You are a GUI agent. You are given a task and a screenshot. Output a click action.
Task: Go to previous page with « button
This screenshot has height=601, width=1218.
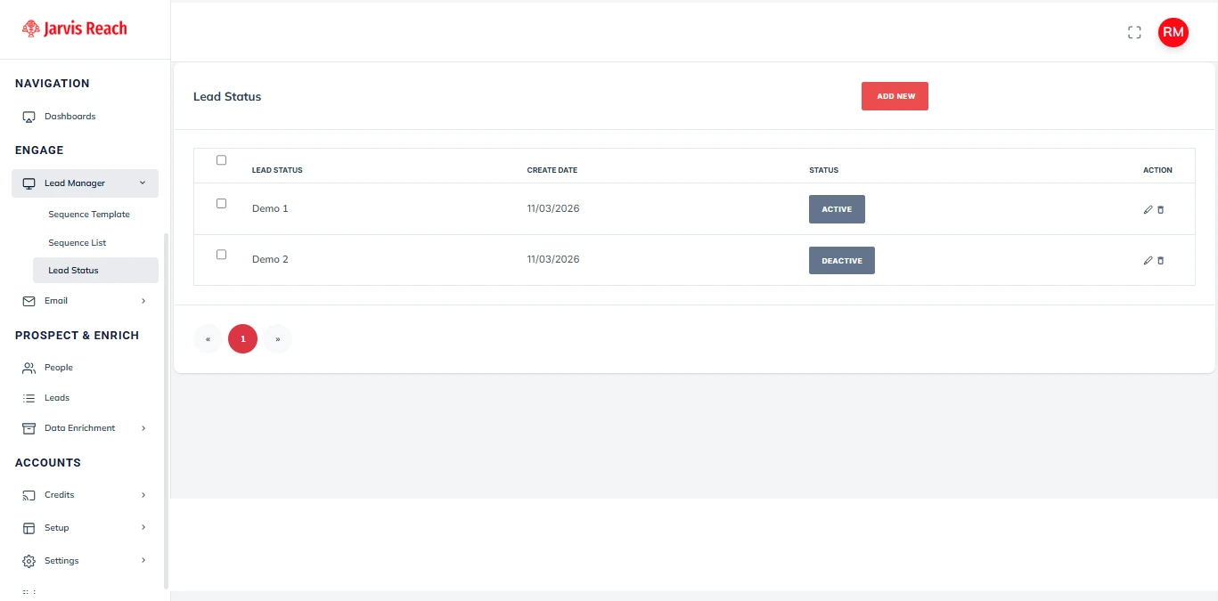pos(208,339)
